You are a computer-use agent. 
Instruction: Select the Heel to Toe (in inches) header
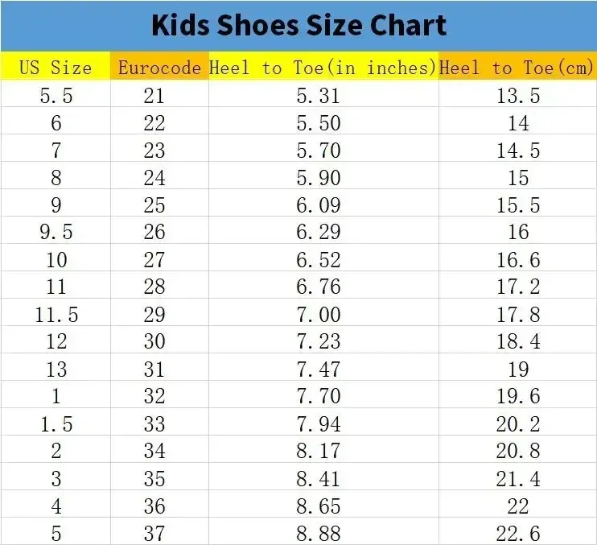click(x=323, y=68)
